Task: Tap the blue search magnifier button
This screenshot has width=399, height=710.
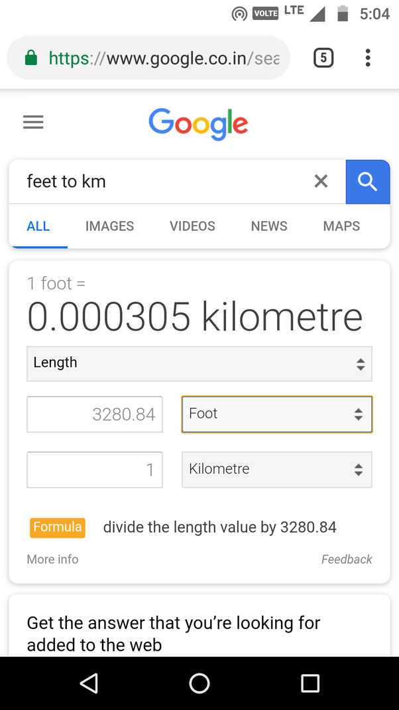Action: tap(368, 182)
